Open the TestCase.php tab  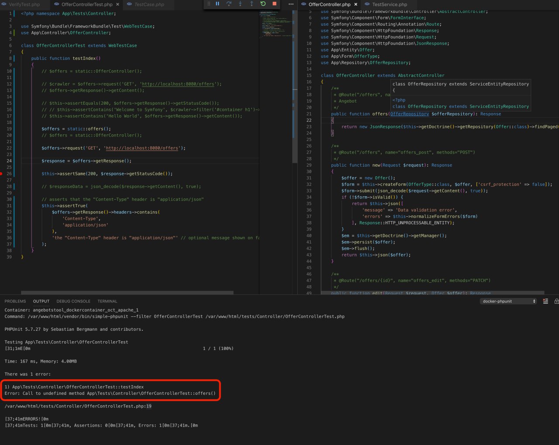(149, 4)
